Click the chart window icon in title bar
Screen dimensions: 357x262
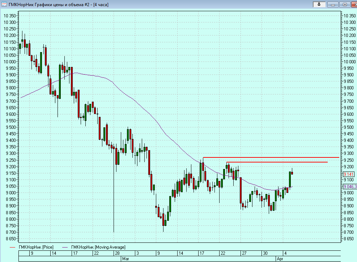pos(4,4)
